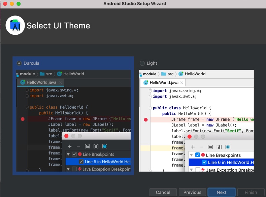Fold the HelloWorld class in Darcula preview
The height and width of the screenshot is (197, 266).
tap(27, 107)
